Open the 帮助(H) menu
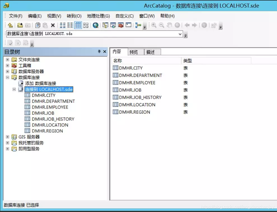277x212 pixels. tap(167, 16)
